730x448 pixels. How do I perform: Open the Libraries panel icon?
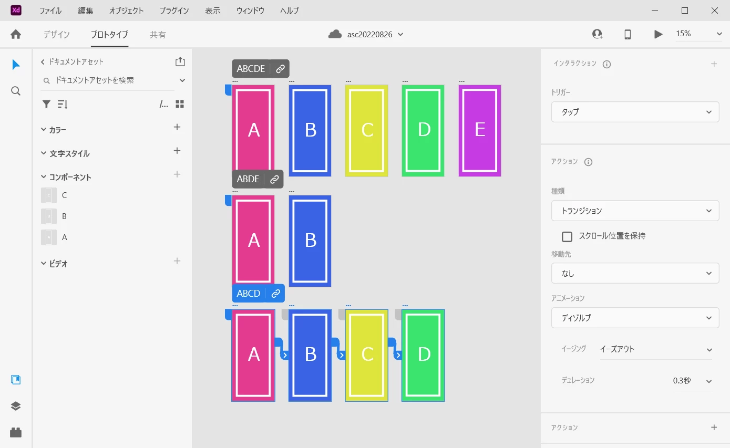pos(16,380)
